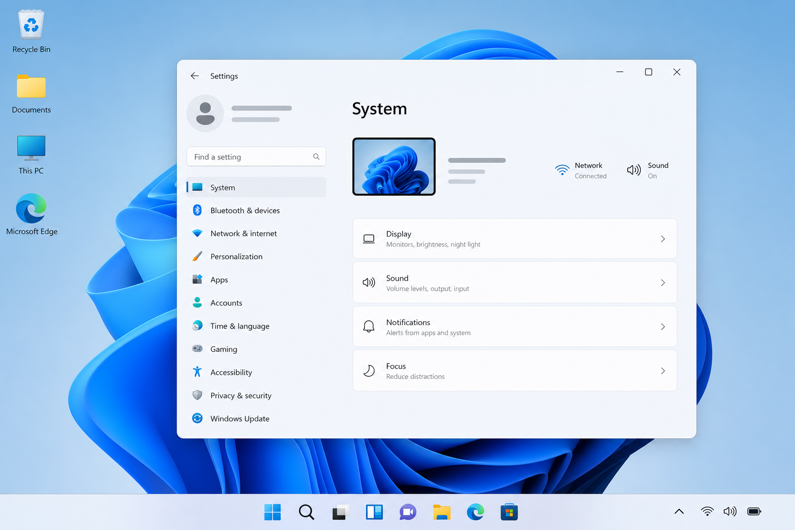Show hidden icons in system tray
This screenshot has height=530, width=795.
[x=679, y=511]
